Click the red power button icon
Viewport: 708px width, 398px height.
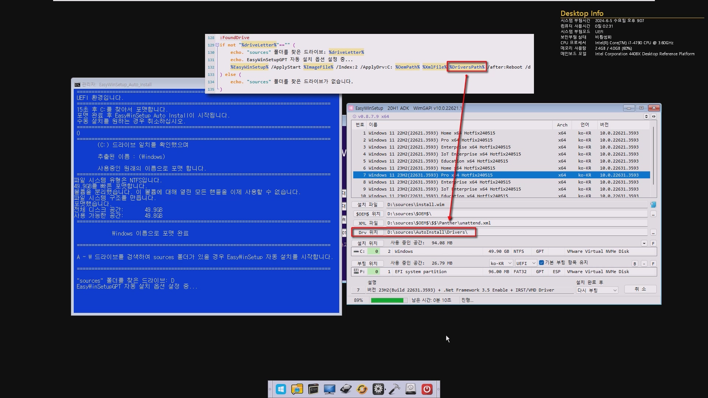point(427,389)
